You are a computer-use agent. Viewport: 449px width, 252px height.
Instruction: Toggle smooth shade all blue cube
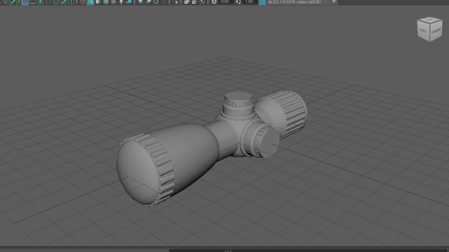pos(91,2)
